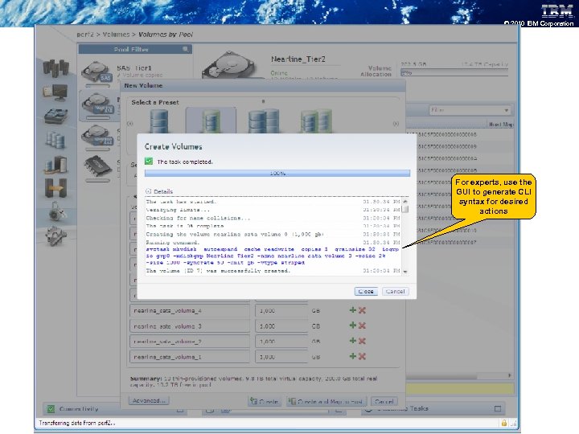Open the system overview sidebar icon

point(55,68)
